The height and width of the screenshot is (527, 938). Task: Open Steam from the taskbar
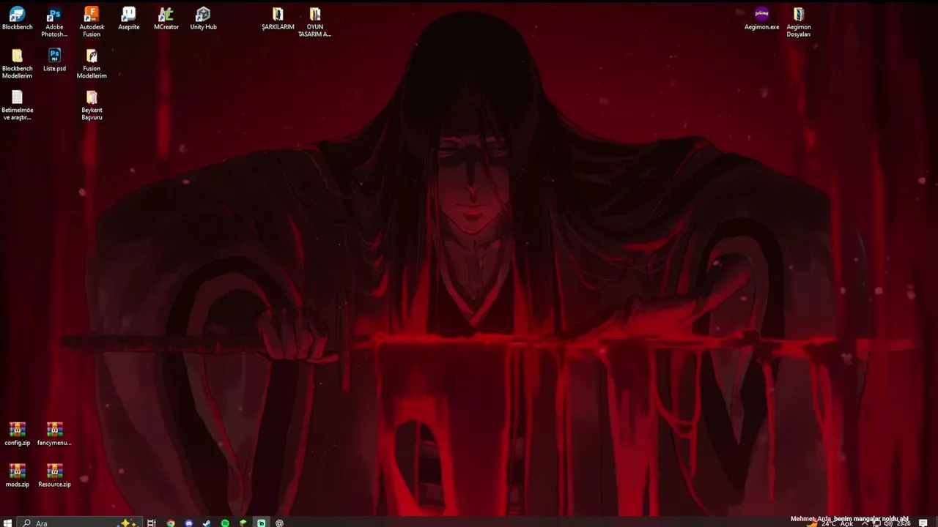(x=207, y=523)
